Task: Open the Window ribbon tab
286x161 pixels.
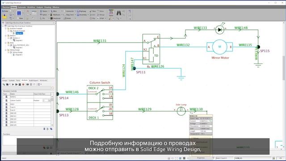Action: coord(56,7)
